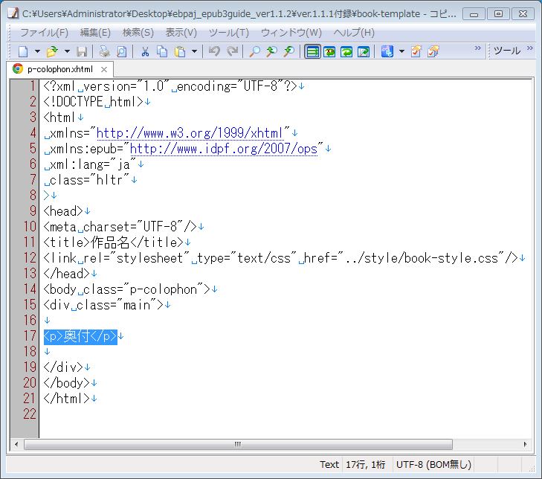Click the Current Configuration Properties icon
Viewport: 542px width, 479px height.
pos(416,51)
